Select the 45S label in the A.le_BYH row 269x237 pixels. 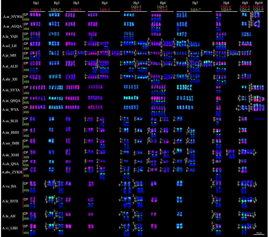pos(26,206)
